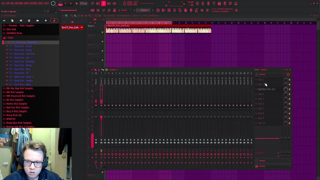Click the FabFilter Pro-Q 4 mix level knob

[285, 89]
